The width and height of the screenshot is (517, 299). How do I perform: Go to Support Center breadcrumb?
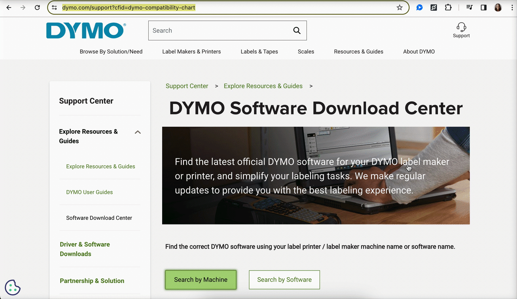pyautogui.click(x=187, y=86)
